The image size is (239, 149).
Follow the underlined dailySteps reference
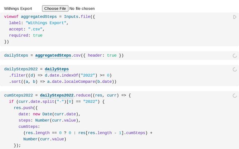(56, 69)
